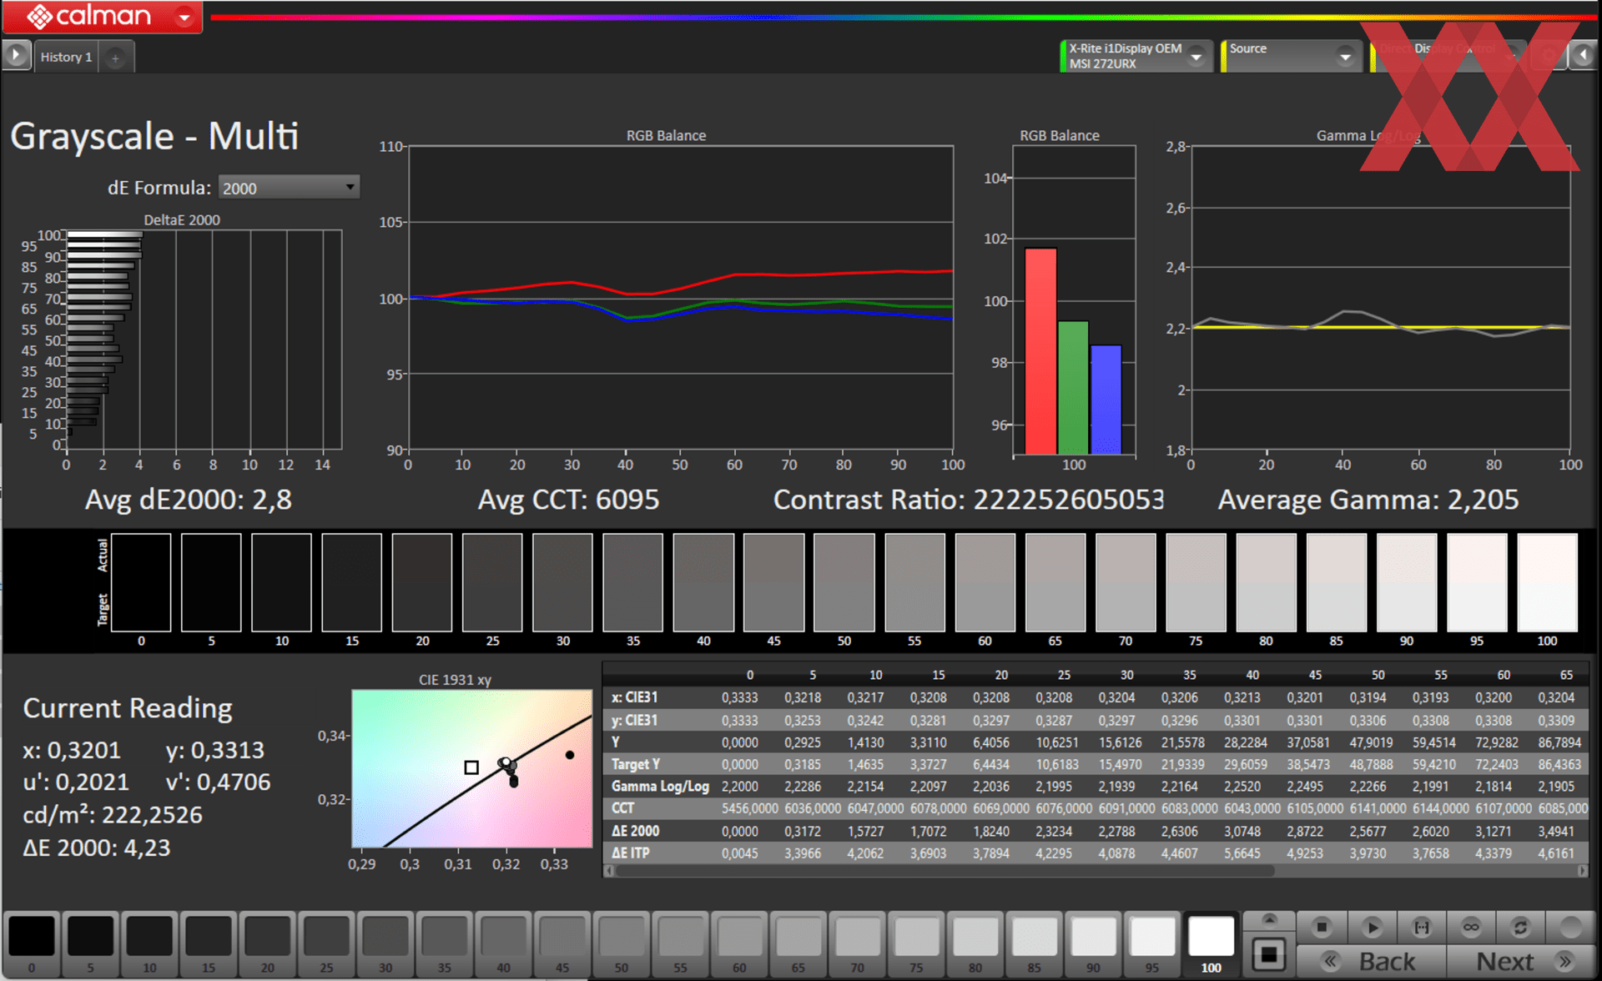Image resolution: width=1602 pixels, height=981 pixels.
Task: Click the Contrast Ratio readout
Action: coord(968,499)
